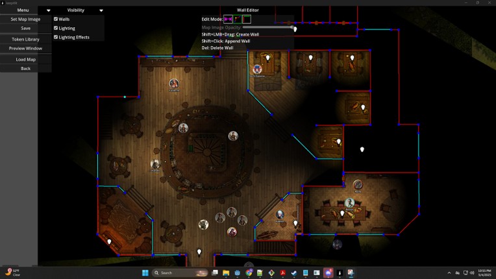The height and width of the screenshot is (279, 496).
Task: Show hidden system tray icons
Action: tap(449, 273)
